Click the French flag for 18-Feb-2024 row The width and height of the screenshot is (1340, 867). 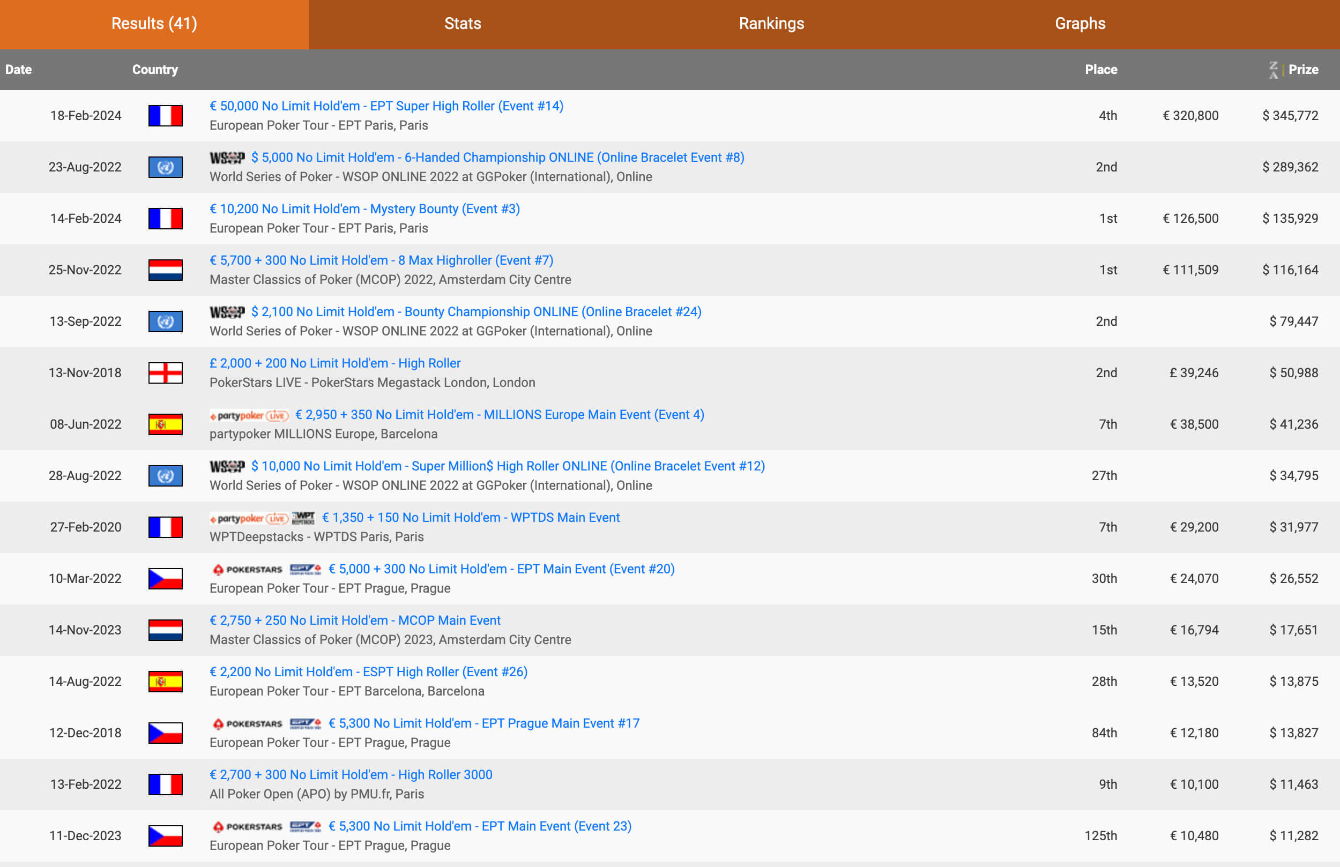pos(165,115)
